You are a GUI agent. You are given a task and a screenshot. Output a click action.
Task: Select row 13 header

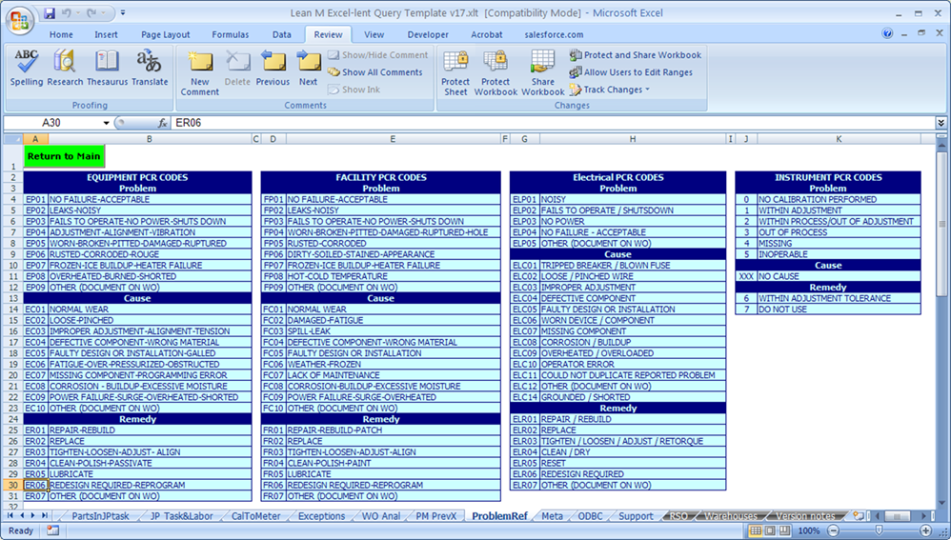pyautogui.click(x=13, y=298)
